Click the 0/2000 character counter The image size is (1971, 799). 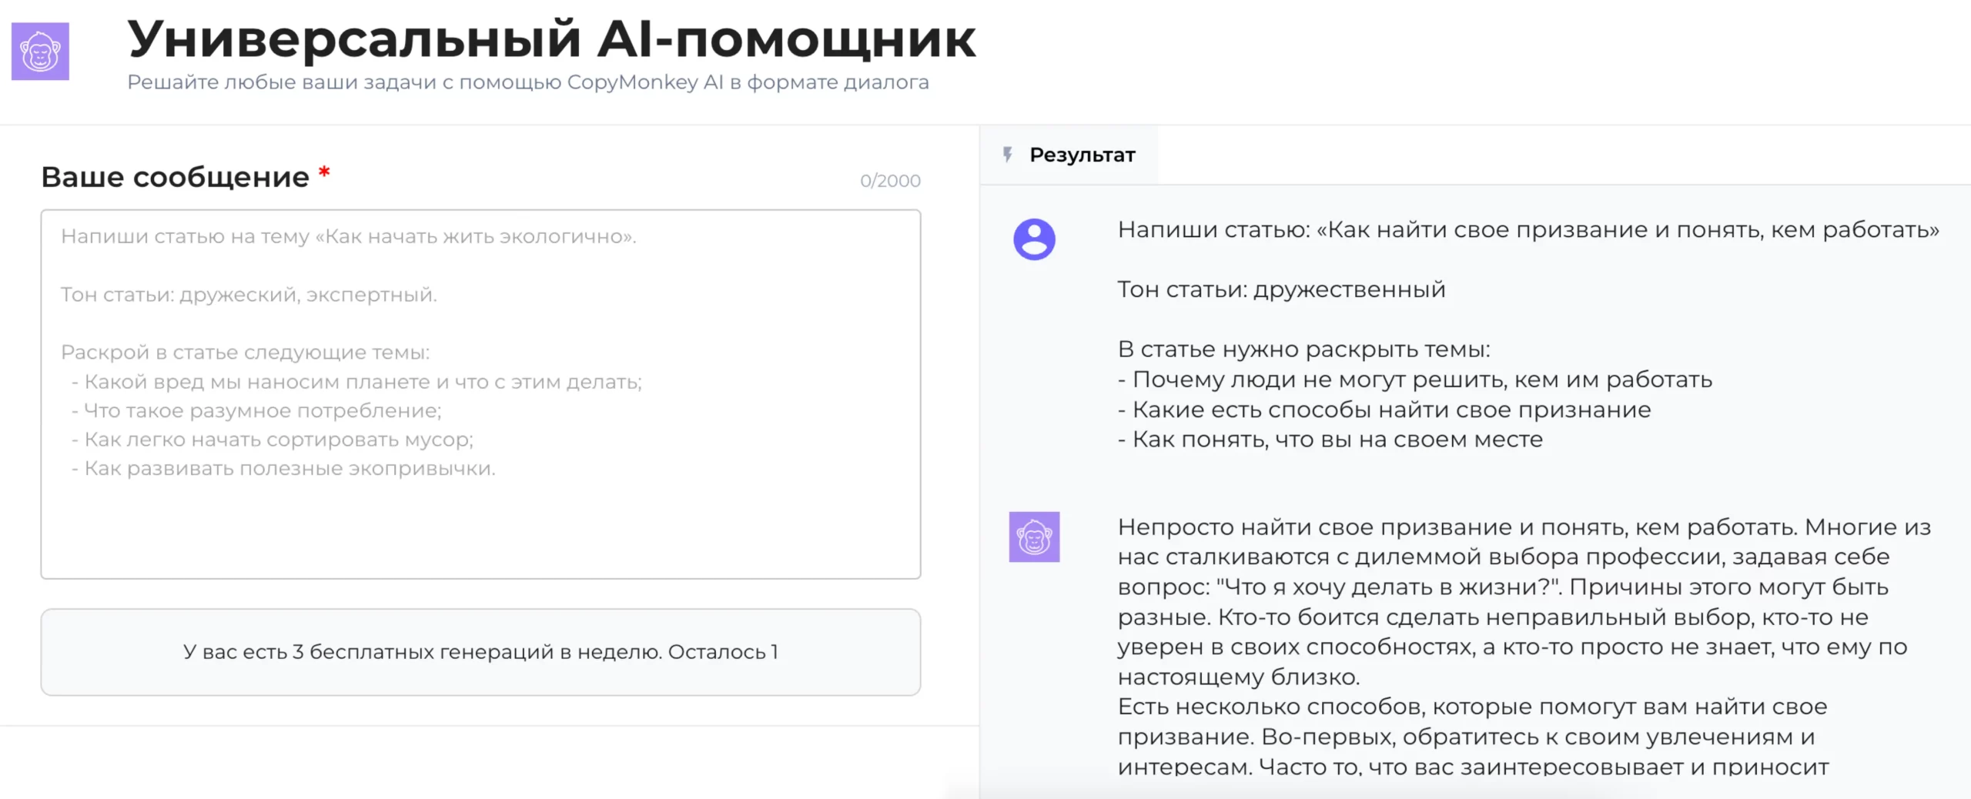coord(890,181)
